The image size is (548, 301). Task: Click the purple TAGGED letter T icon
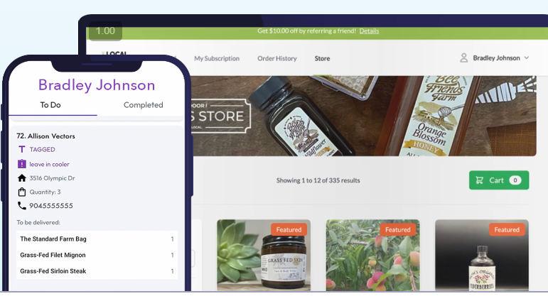click(21, 150)
